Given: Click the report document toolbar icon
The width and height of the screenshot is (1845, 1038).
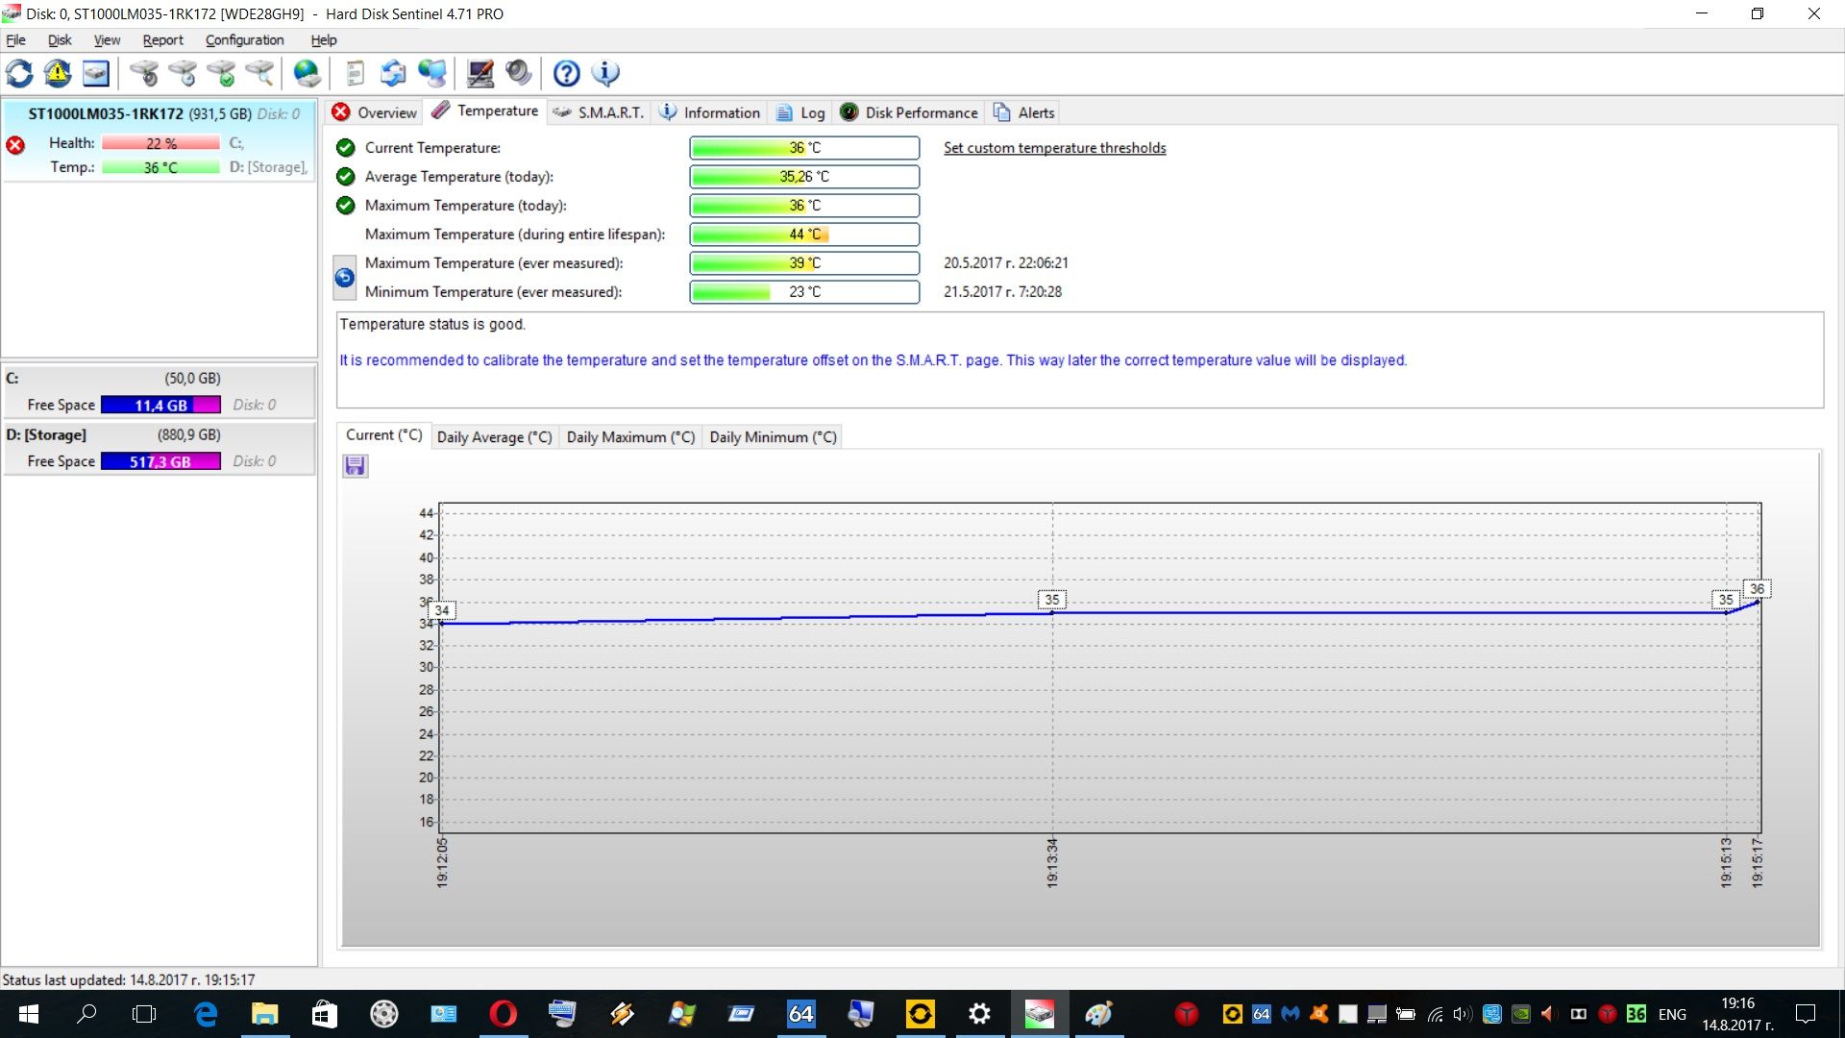Looking at the screenshot, I should [x=356, y=73].
